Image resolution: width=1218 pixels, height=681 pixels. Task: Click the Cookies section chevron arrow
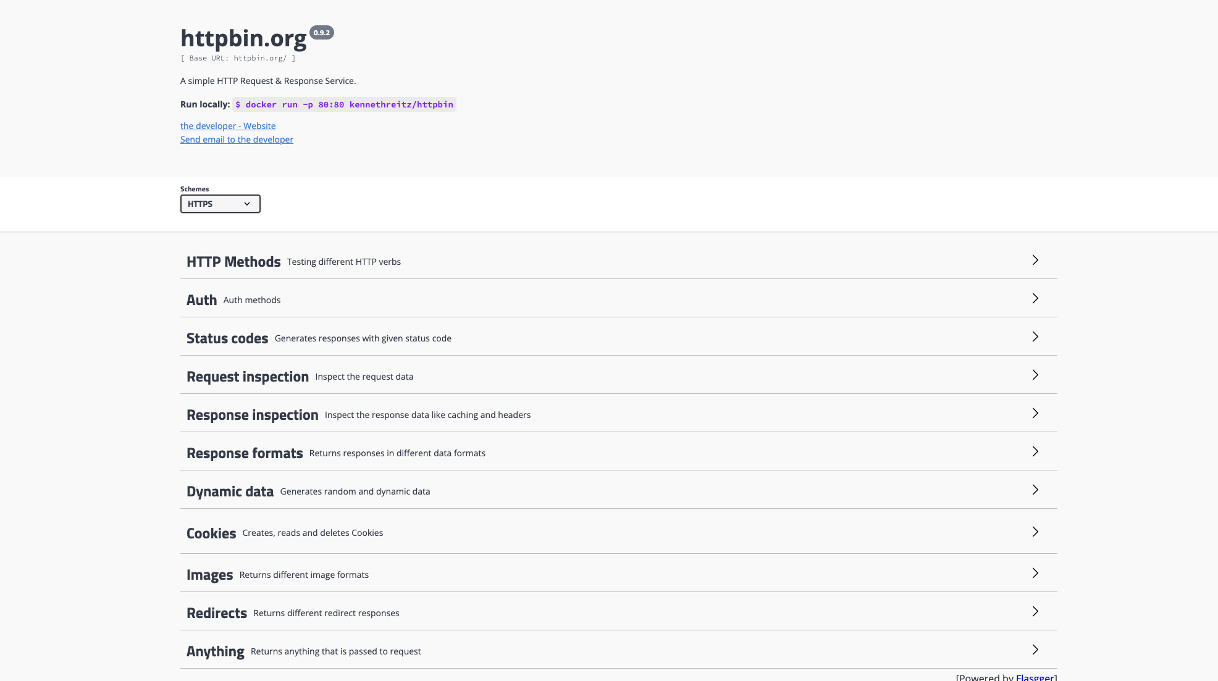(x=1035, y=532)
